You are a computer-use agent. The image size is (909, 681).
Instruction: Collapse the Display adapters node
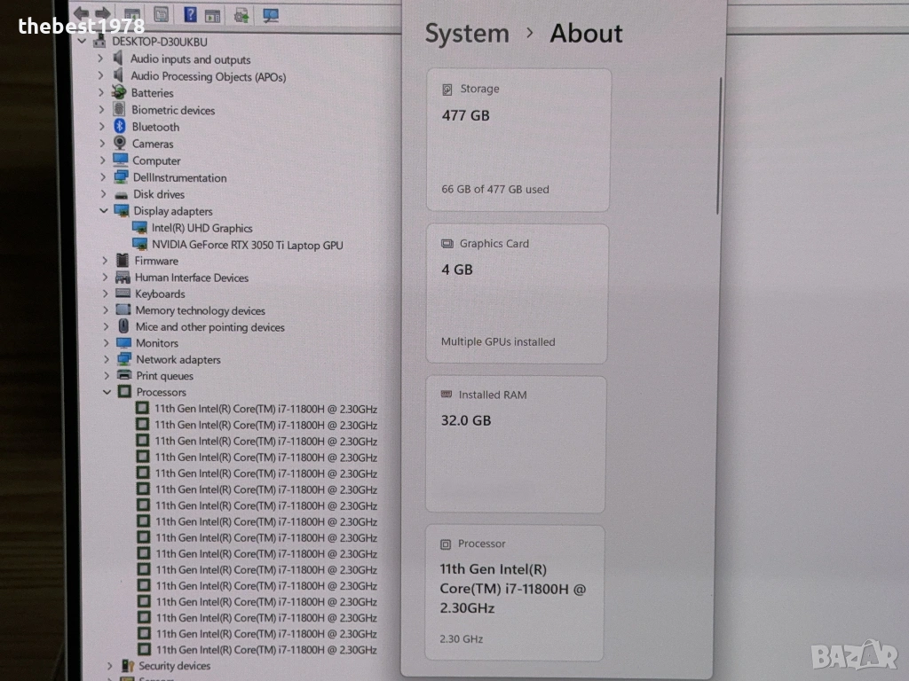[104, 211]
